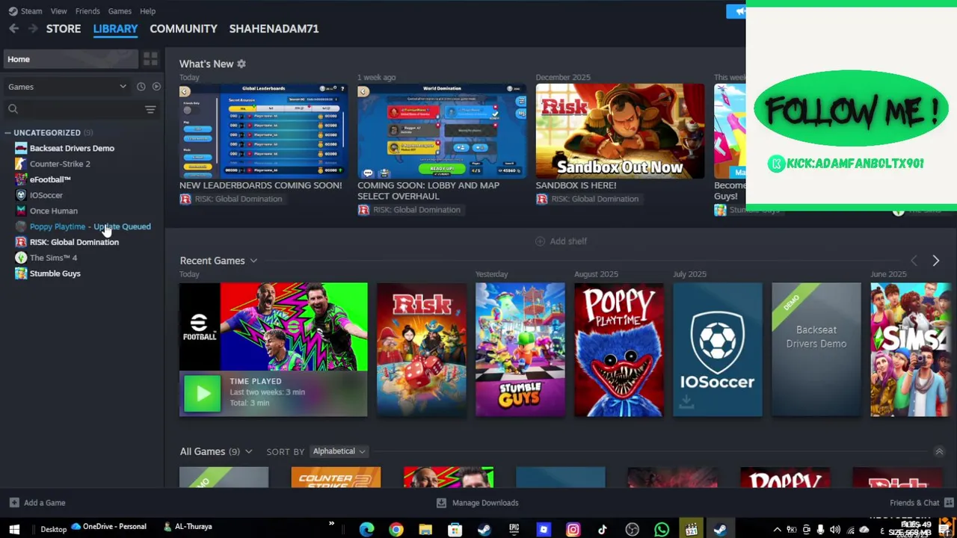Open the Games menu
The image size is (957, 538).
[x=120, y=11]
